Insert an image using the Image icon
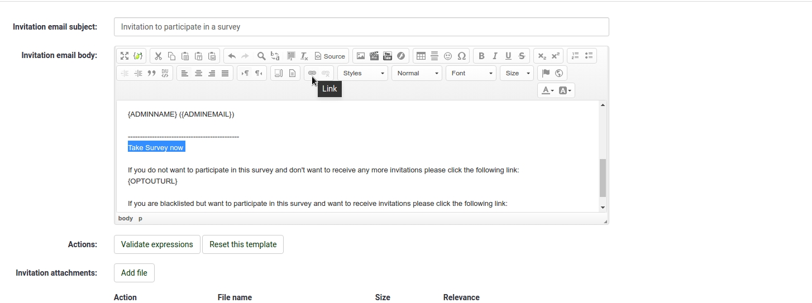812x303 pixels. click(361, 56)
